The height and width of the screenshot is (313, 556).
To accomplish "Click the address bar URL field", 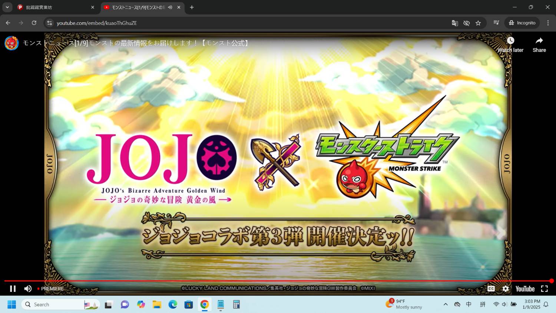I will point(97,23).
